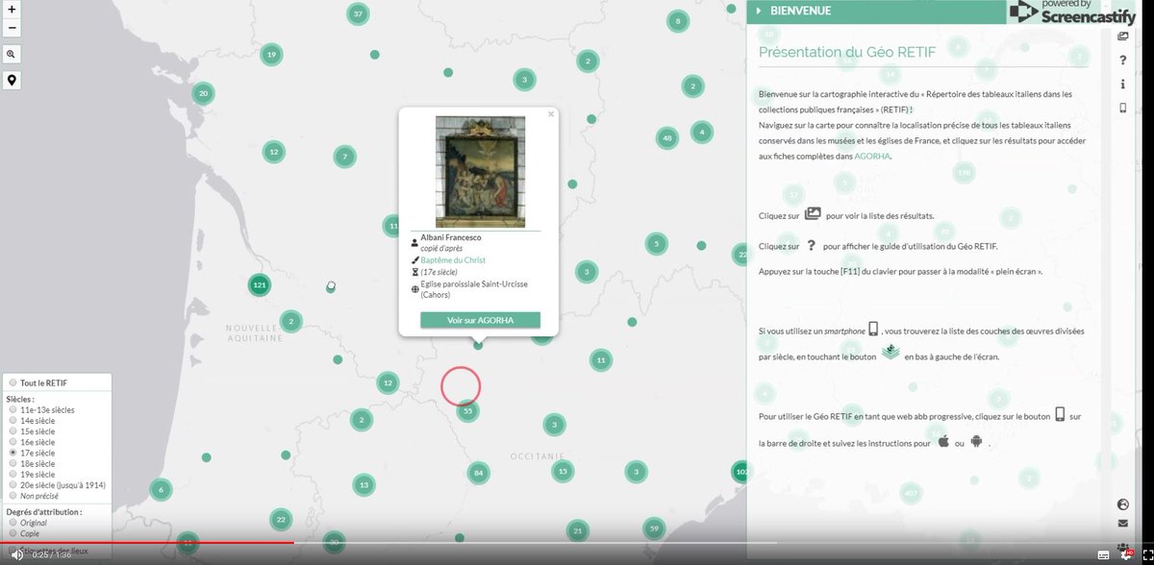Open the map search magnifier tool
Screen dimensions: 1154x565
12,54
